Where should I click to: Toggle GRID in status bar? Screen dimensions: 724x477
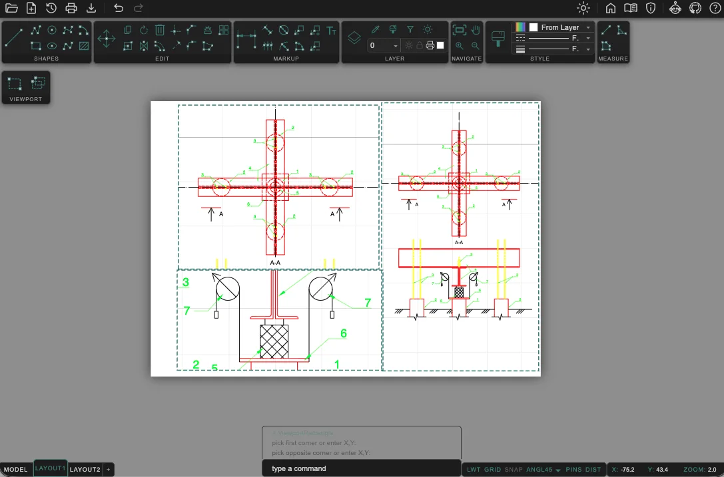[x=492, y=469]
